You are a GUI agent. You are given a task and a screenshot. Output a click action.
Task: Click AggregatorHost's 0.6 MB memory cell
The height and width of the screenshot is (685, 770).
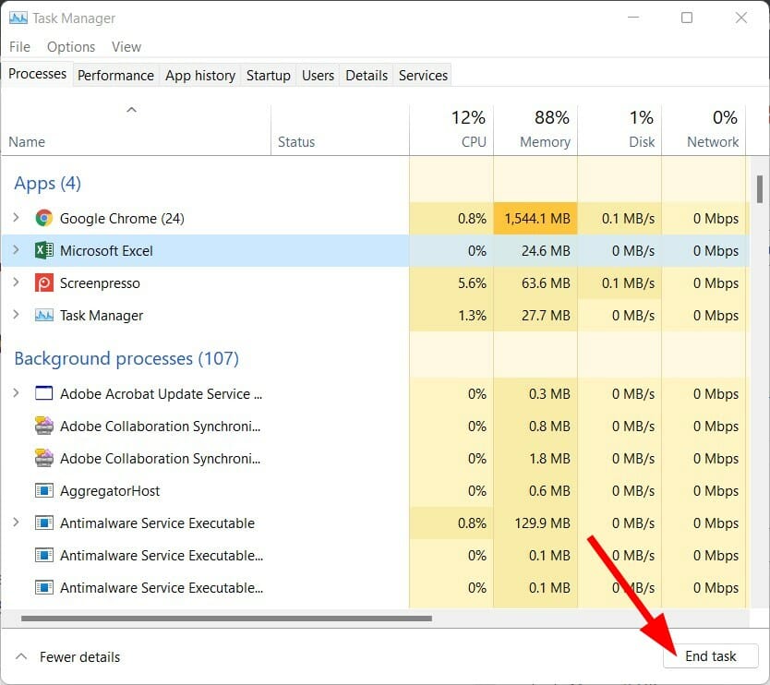(535, 490)
